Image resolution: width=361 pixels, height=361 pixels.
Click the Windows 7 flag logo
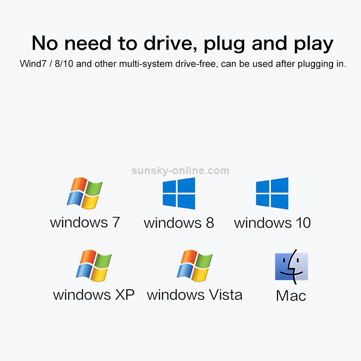click(84, 193)
